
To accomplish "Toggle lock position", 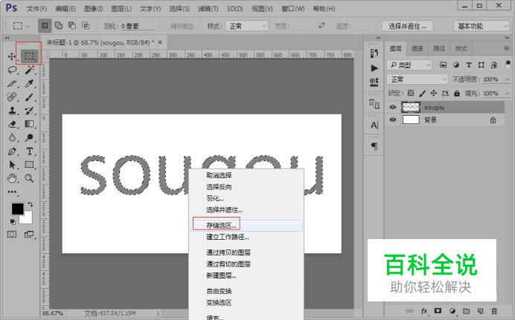I will coord(434,94).
